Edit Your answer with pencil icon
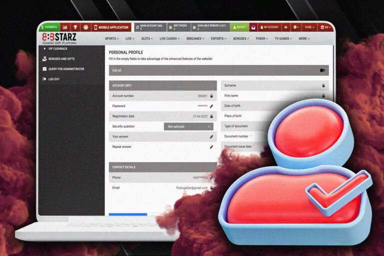Image resolution: width=384 pixels, height=256 pixels. click(211, 136)
